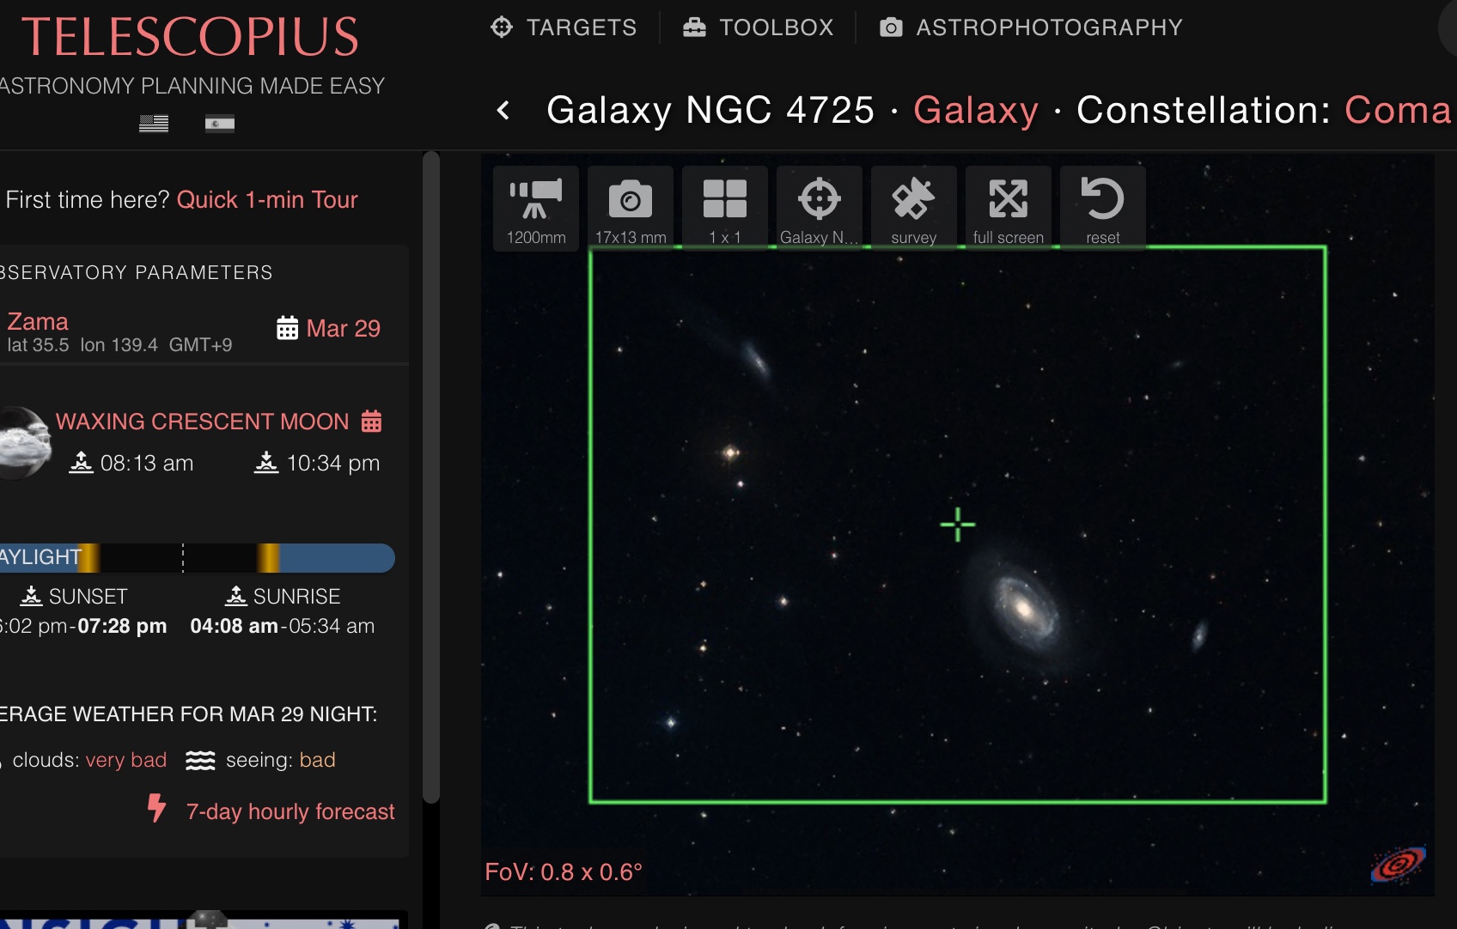
Task: Open the moon phase calendar icon
Action: (372, 421)
